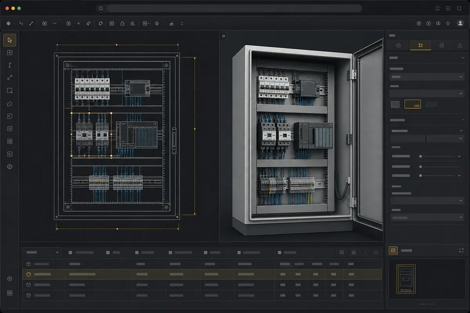Click the plus icon in top toolbar
The image size is (470, 313).
[78, 23]
